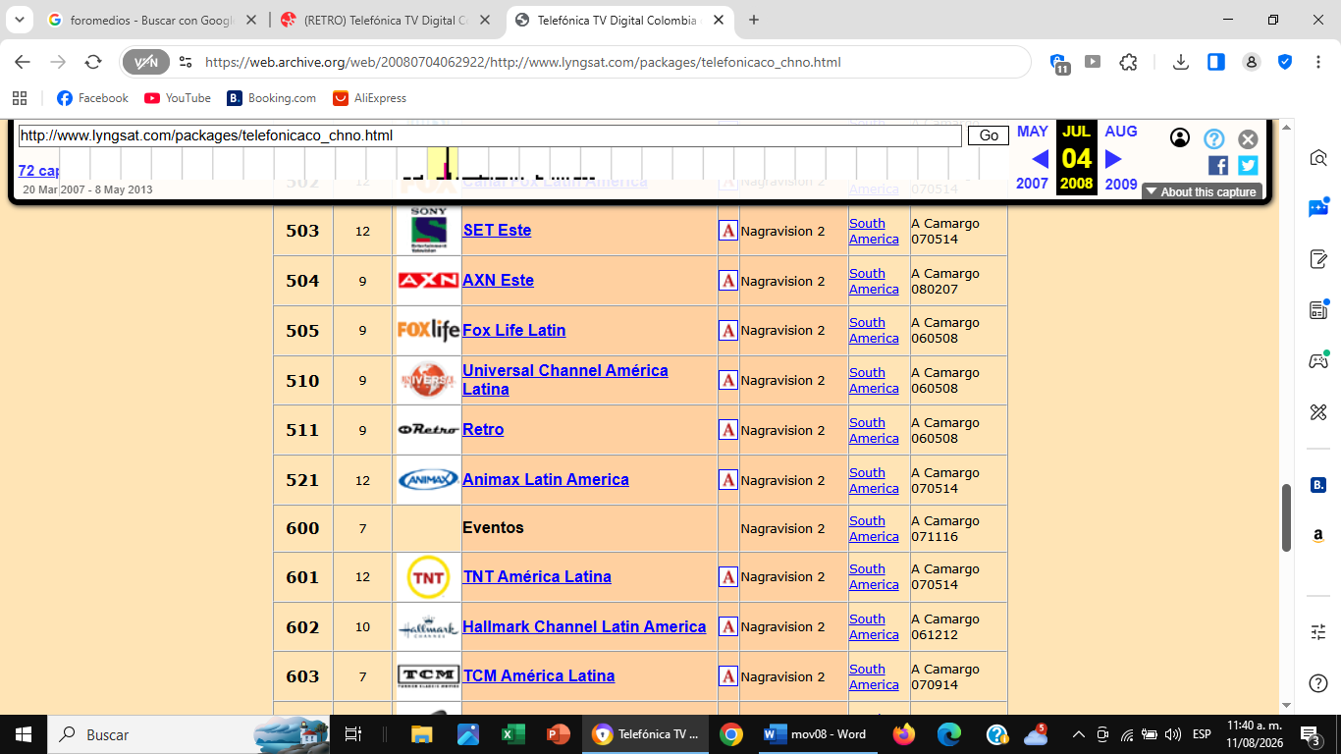Open the TCM América Latina link
This screenshot has height=754, width=1341.
(539, 675)
